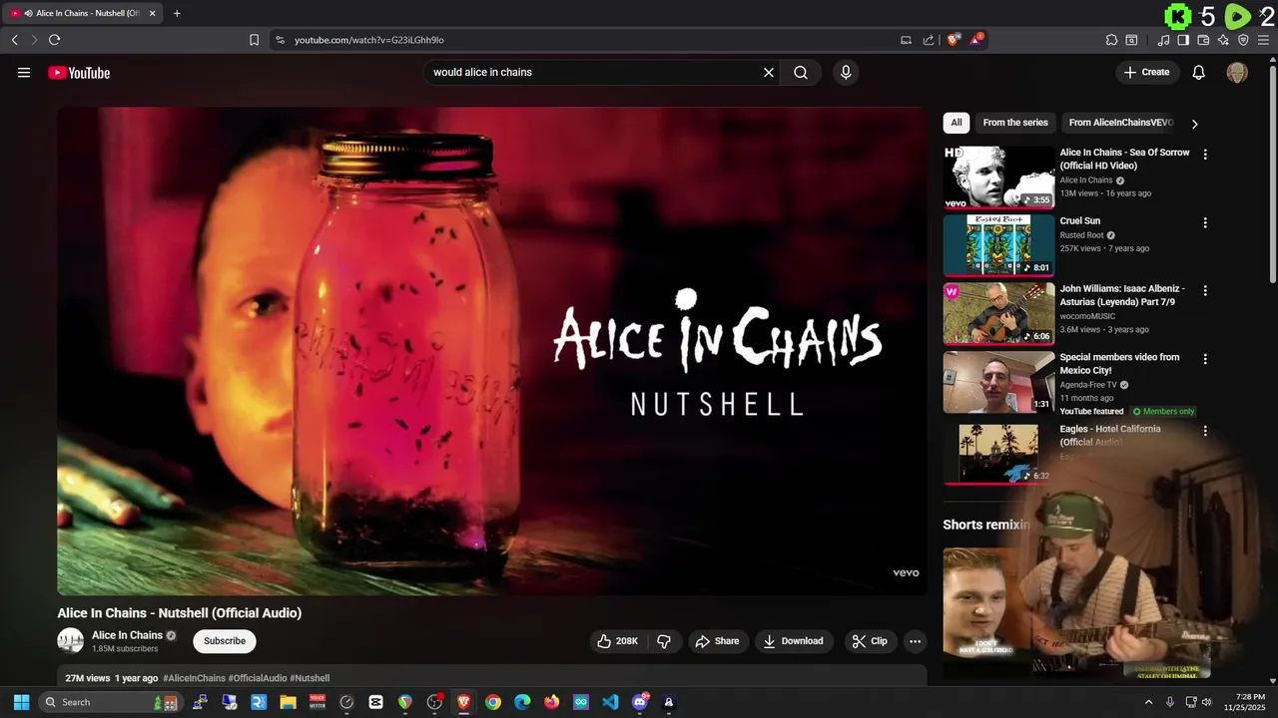Open Visual Studio Code from the taskbar
This screenshot has height=718, width=1278.
[610, 702]
